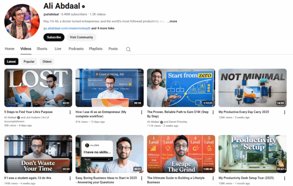This screenshot has height=186, width=293.
Task: Expand channel description with ...more
Action: pyautogui.click(x=172, y=21)
